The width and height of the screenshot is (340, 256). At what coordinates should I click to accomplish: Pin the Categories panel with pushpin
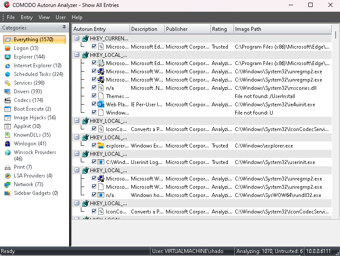[x=64, y=28]
